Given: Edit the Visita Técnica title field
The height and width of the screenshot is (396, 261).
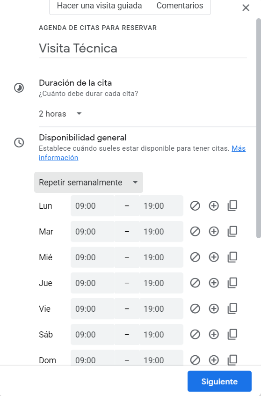Looking at the screenshot, I should pyautogui.click(x=143, y=48).
